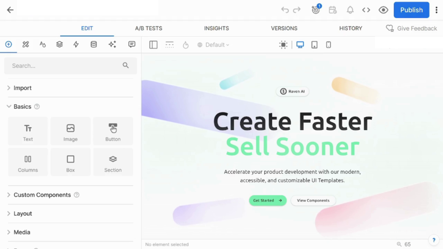Open the AI sparkle tools icon
Viewport: 443px width, 249px height.
112,45
